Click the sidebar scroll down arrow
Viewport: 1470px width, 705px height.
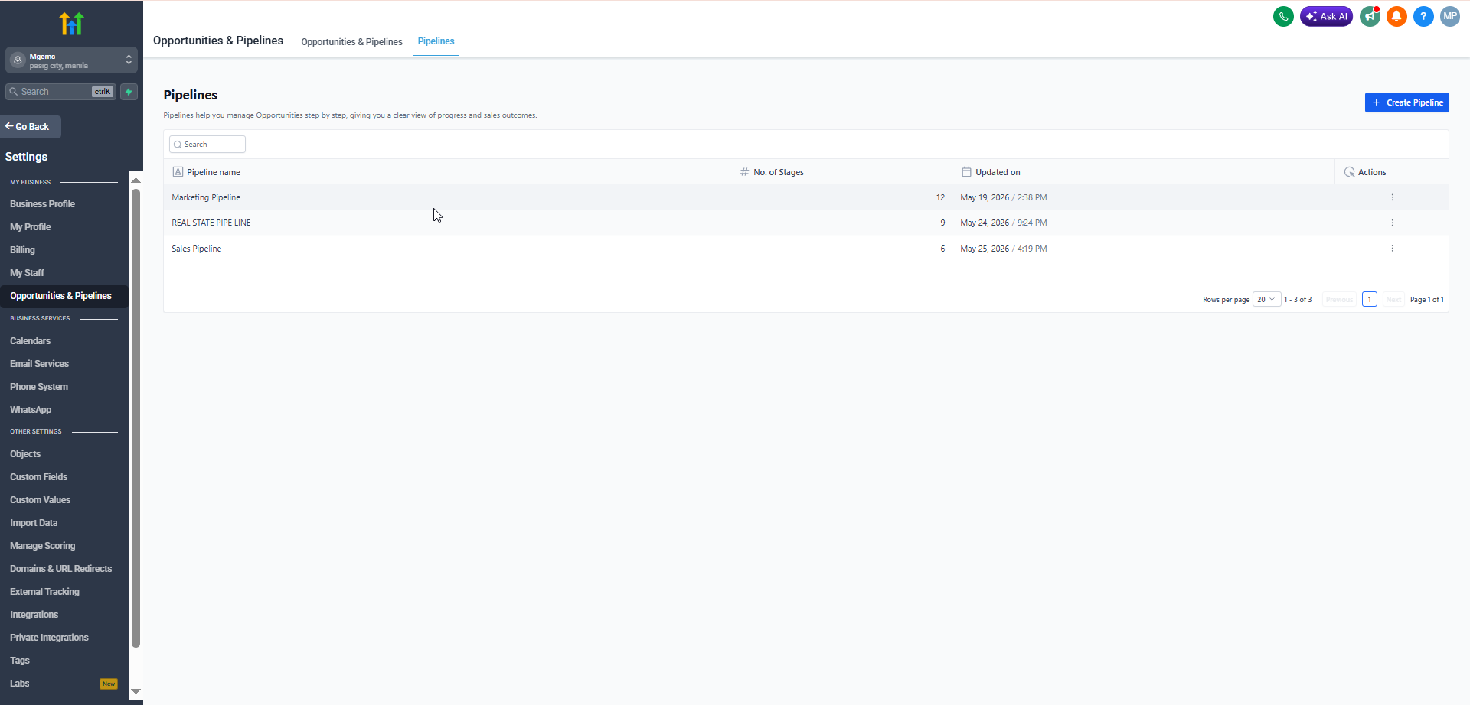136,691
